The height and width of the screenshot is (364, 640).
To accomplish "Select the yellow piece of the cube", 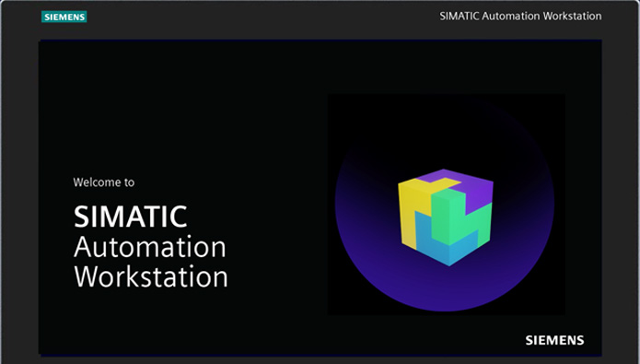I will 413,213.
